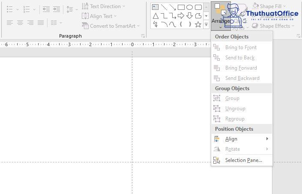Open the Numbering dropdown arrow

click(x=34, y=9)
